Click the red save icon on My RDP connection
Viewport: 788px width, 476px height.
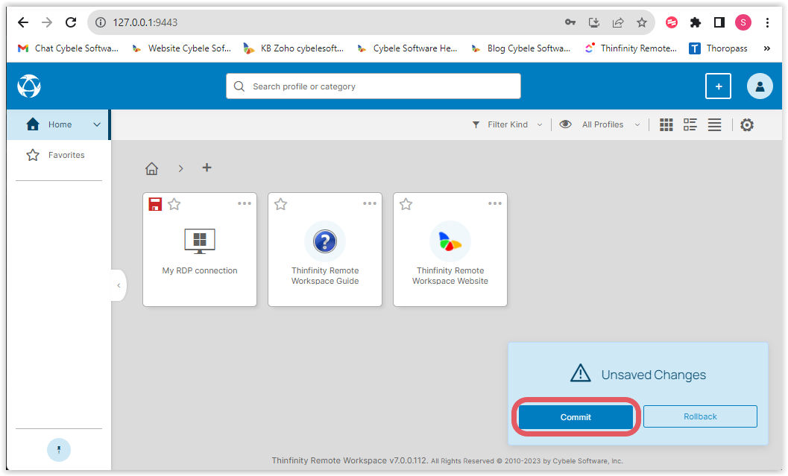click(155, 204)
